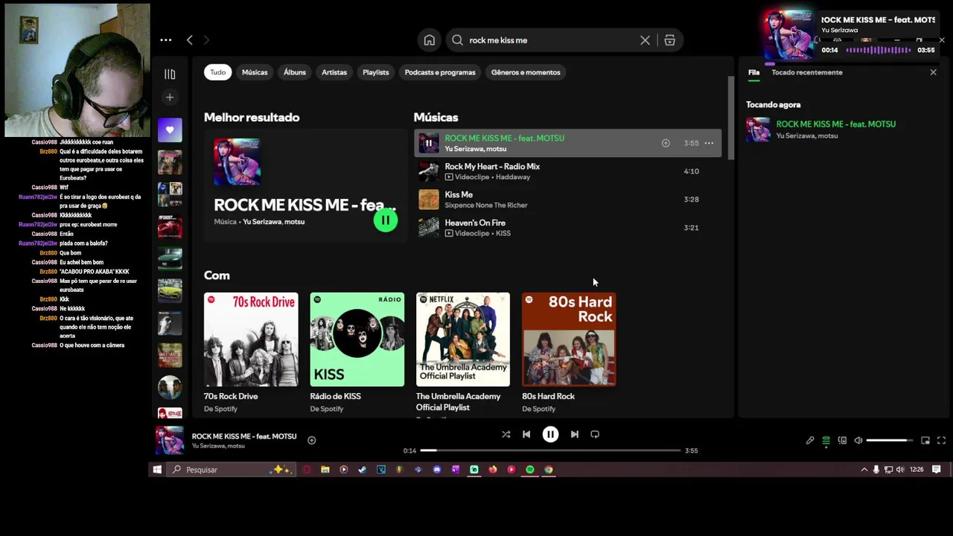Select Podcasts e programas filter chip
The image size is (953, 536).
(440, 72)
